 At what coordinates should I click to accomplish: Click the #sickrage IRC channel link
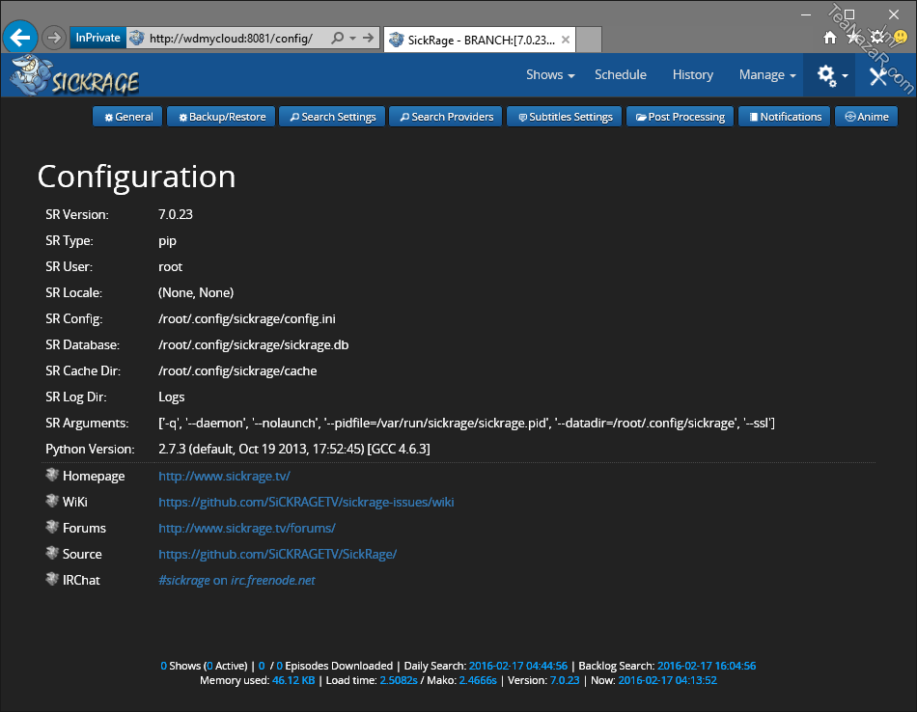(x=183, y=581)
